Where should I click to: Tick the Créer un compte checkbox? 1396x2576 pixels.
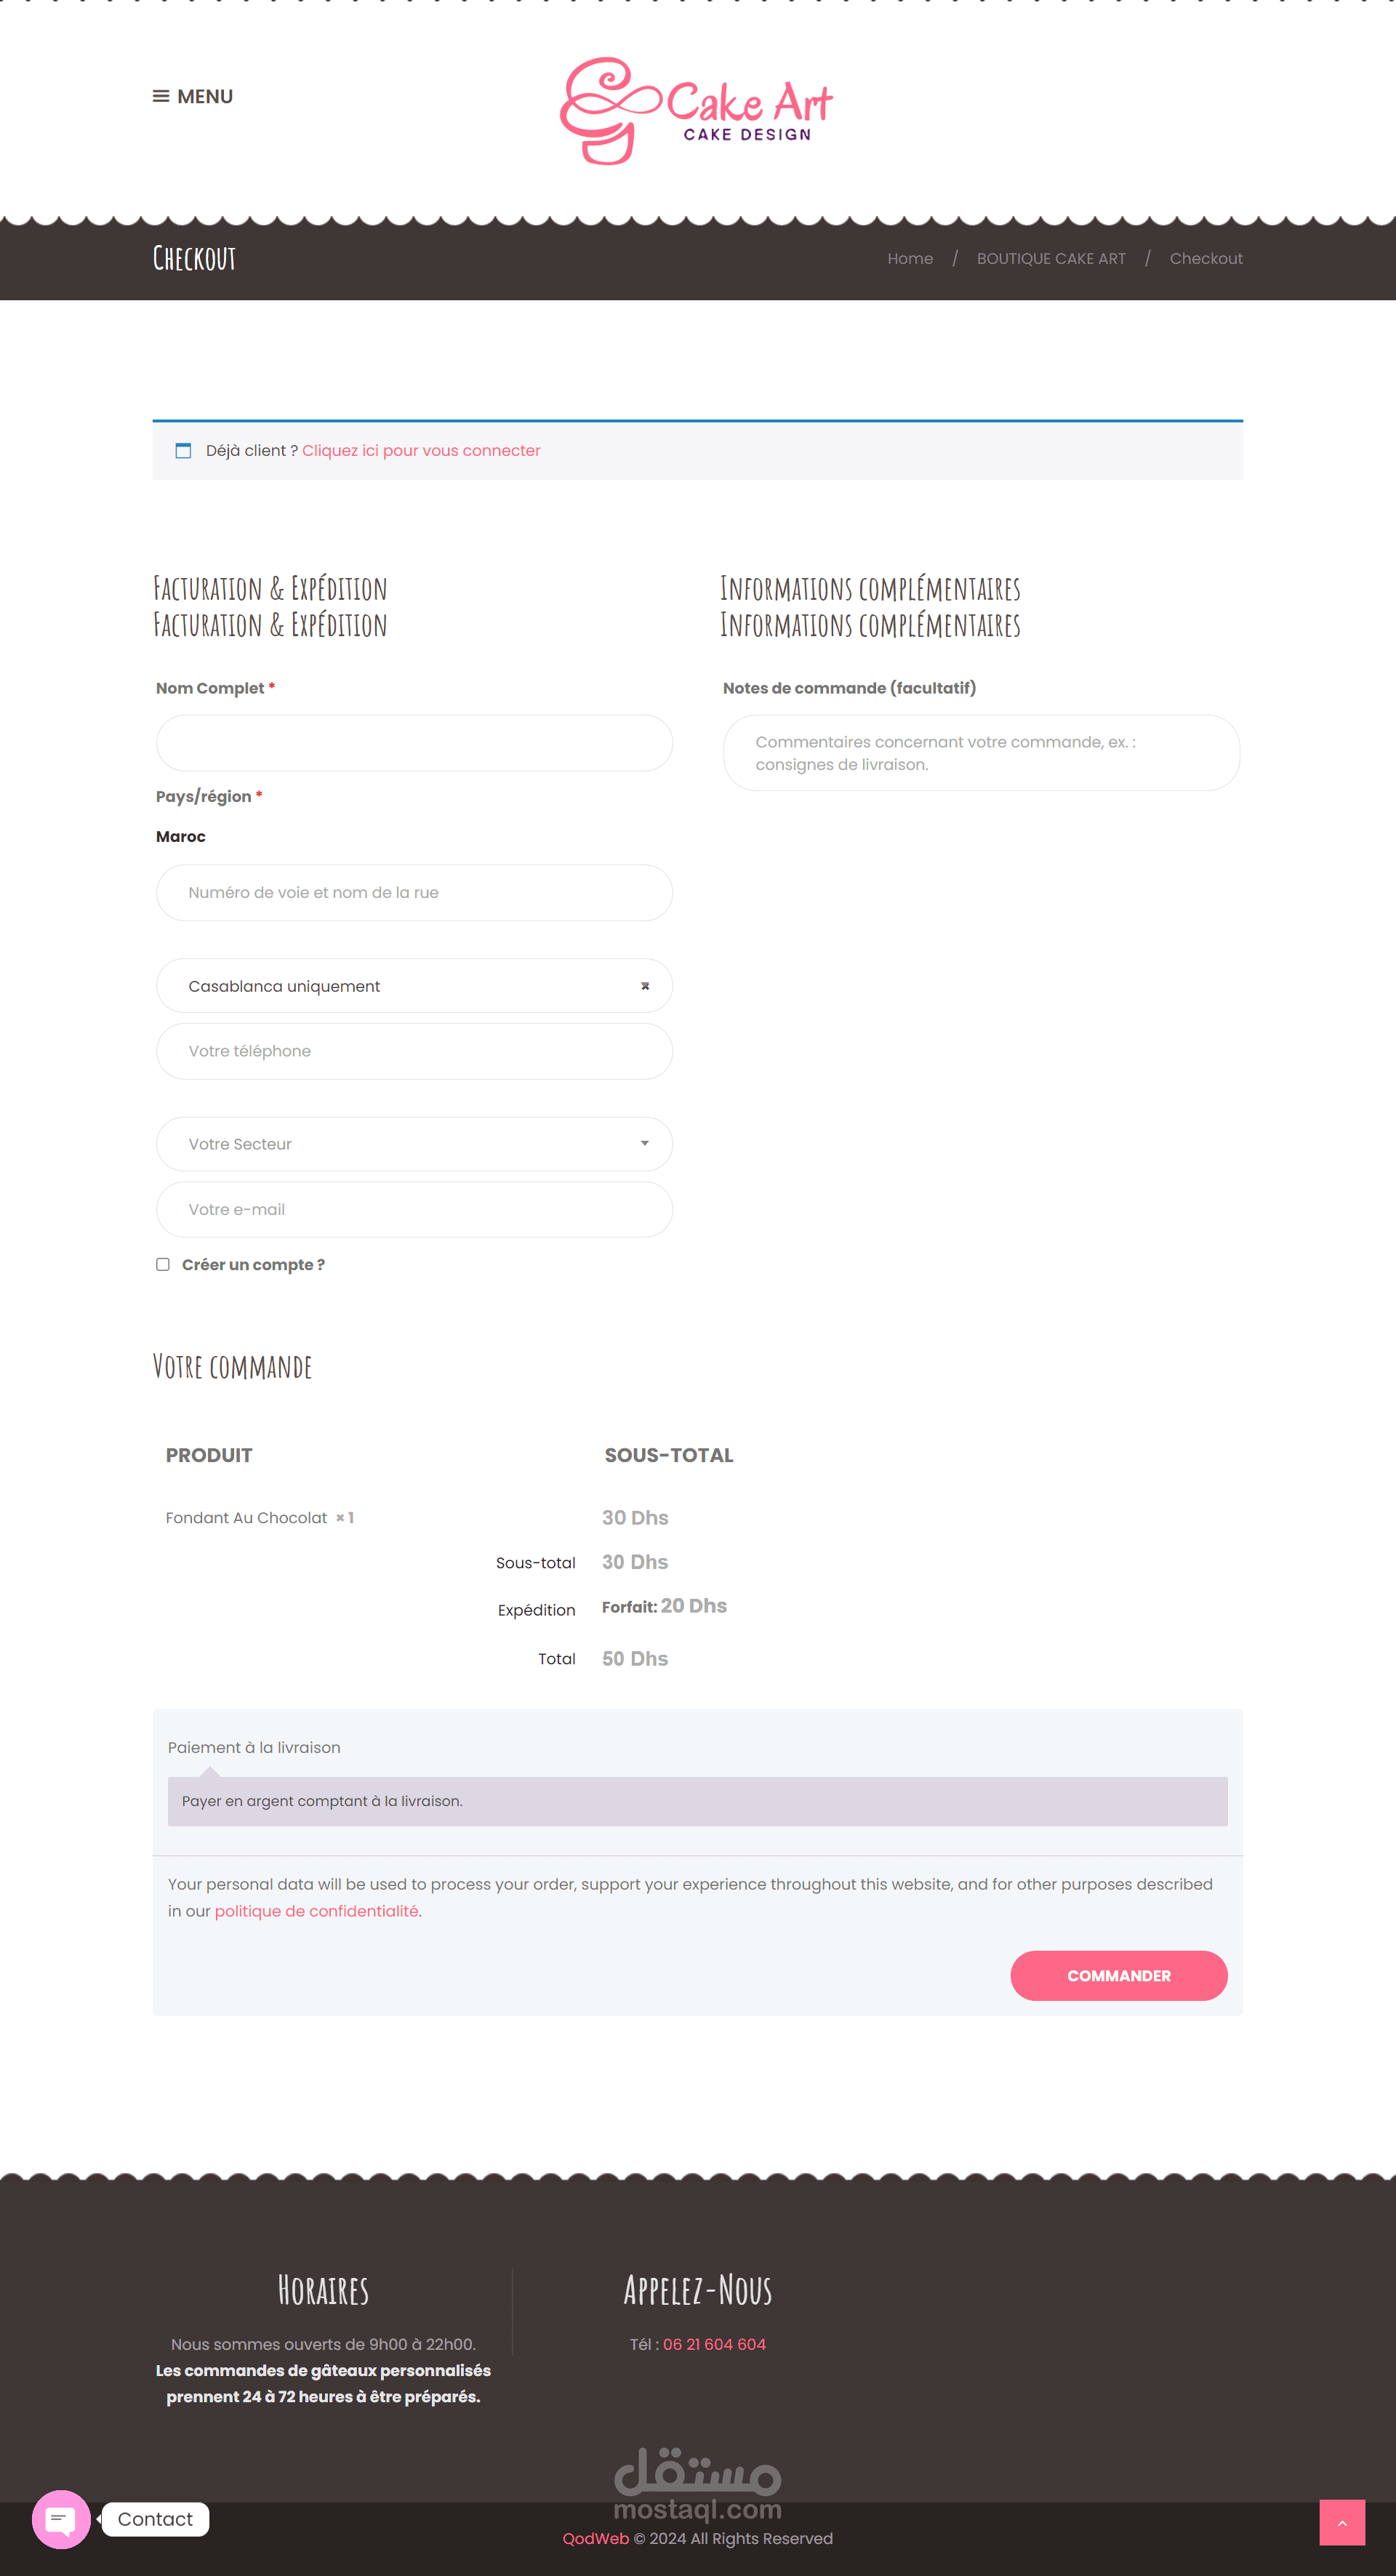[163, 1264]
